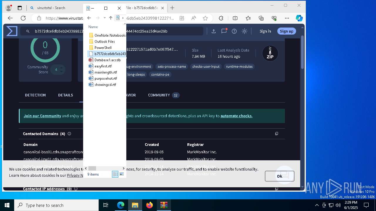This screenshot has height=211, width=376.
Task: View site information lock icon
Action: pos(39,18)
